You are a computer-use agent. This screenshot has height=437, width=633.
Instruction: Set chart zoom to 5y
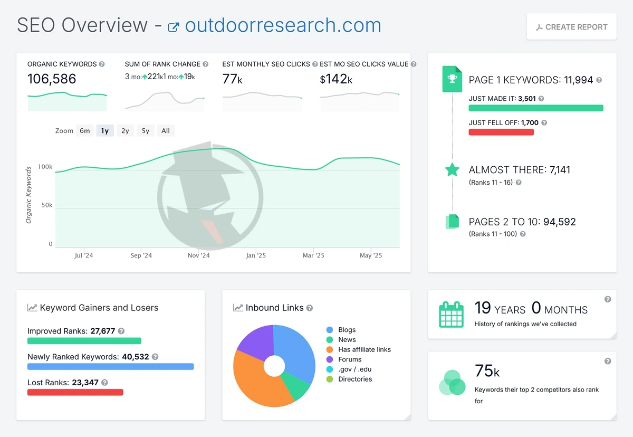tap(145, 131)
